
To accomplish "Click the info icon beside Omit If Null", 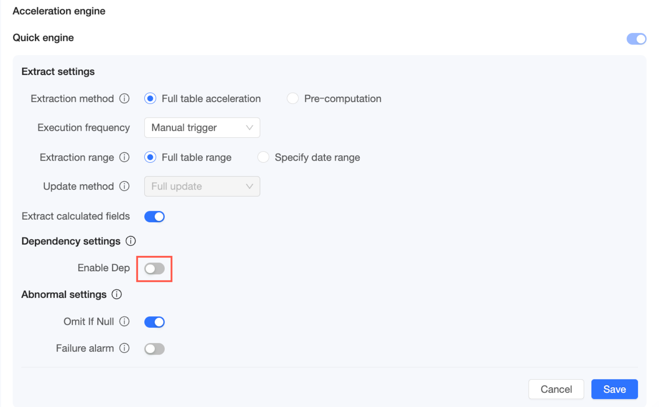I will coord(124,321).
